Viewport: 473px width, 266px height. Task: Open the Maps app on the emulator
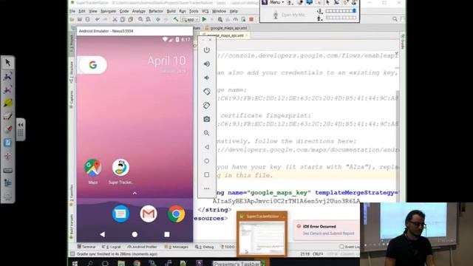point(93,168)
